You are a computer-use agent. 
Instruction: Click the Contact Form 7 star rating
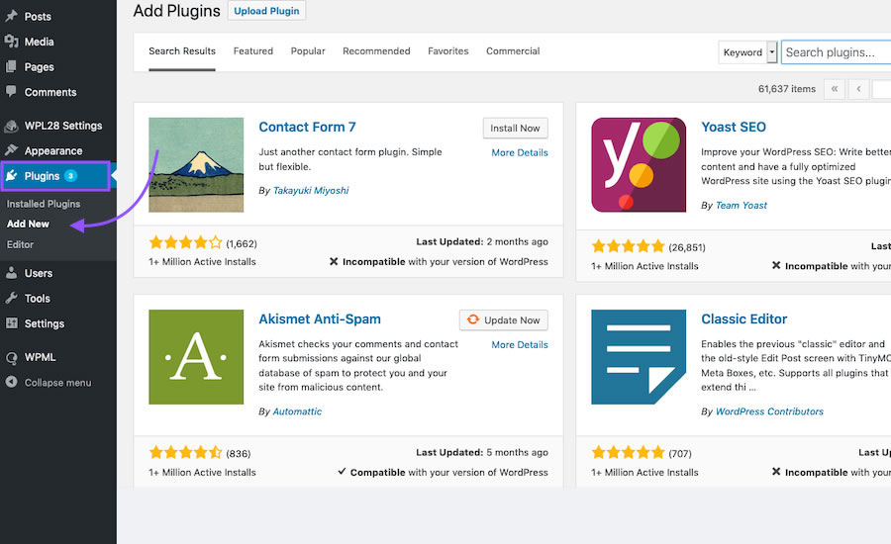click(x=186, y=243)
